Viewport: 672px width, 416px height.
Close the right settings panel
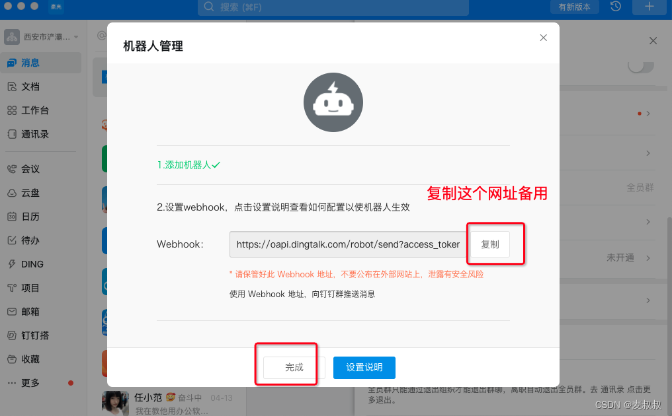653,41
